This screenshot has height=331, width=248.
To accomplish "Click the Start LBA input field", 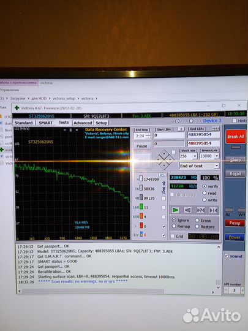I will (169, 135).
